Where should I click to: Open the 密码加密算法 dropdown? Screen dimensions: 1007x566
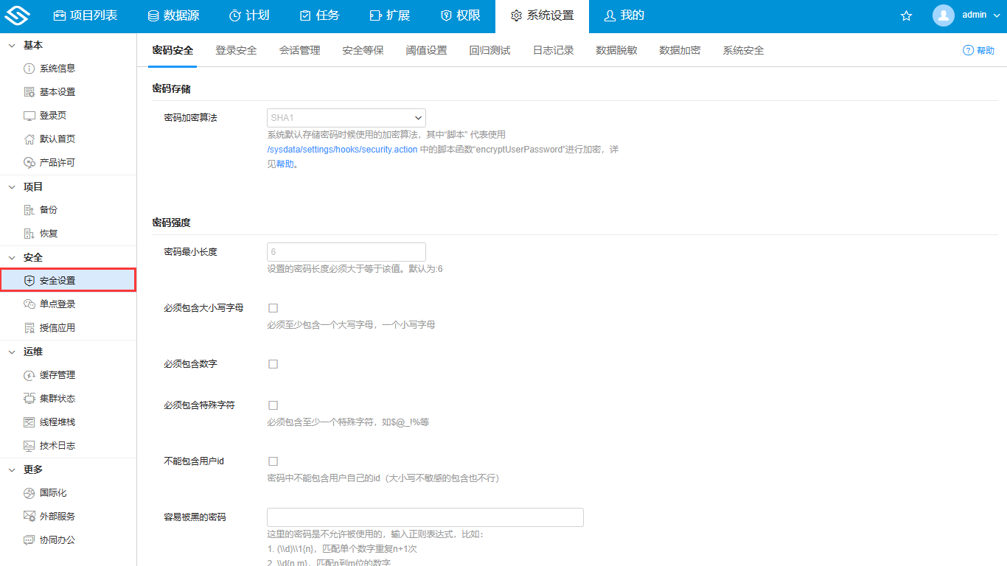(346, 118)
